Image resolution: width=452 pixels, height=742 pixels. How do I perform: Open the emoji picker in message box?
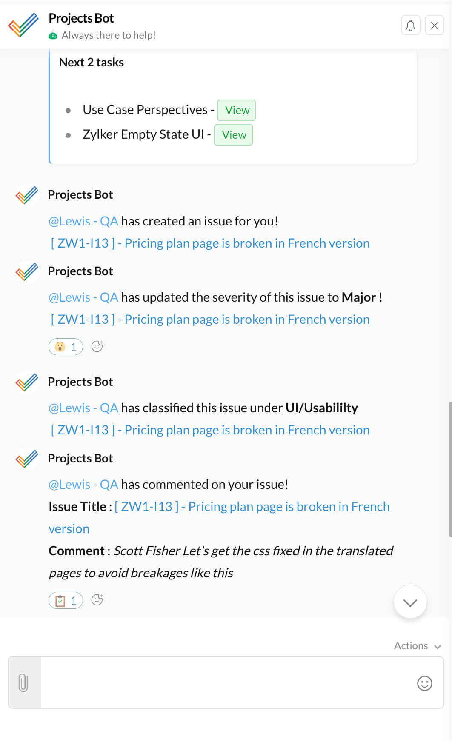click(424, 683)
